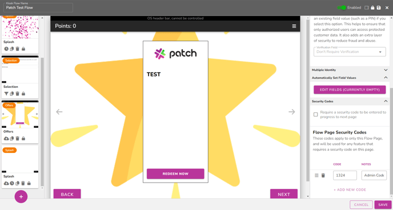
Task: Click the floppy disk save icon in header
Action: 379,8
